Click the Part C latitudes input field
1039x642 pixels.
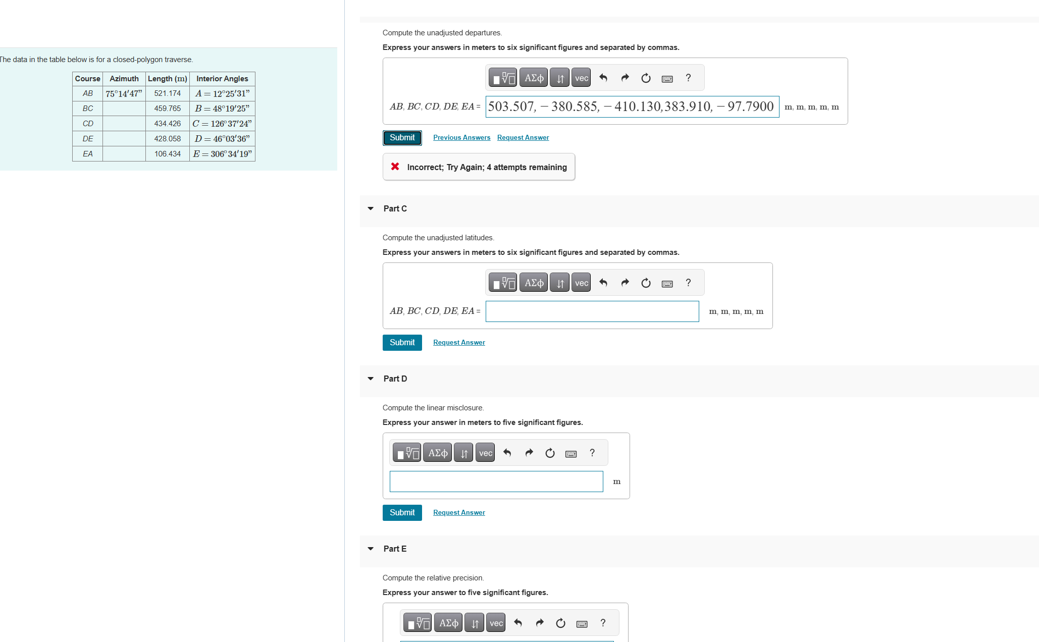tap(592, 311)
